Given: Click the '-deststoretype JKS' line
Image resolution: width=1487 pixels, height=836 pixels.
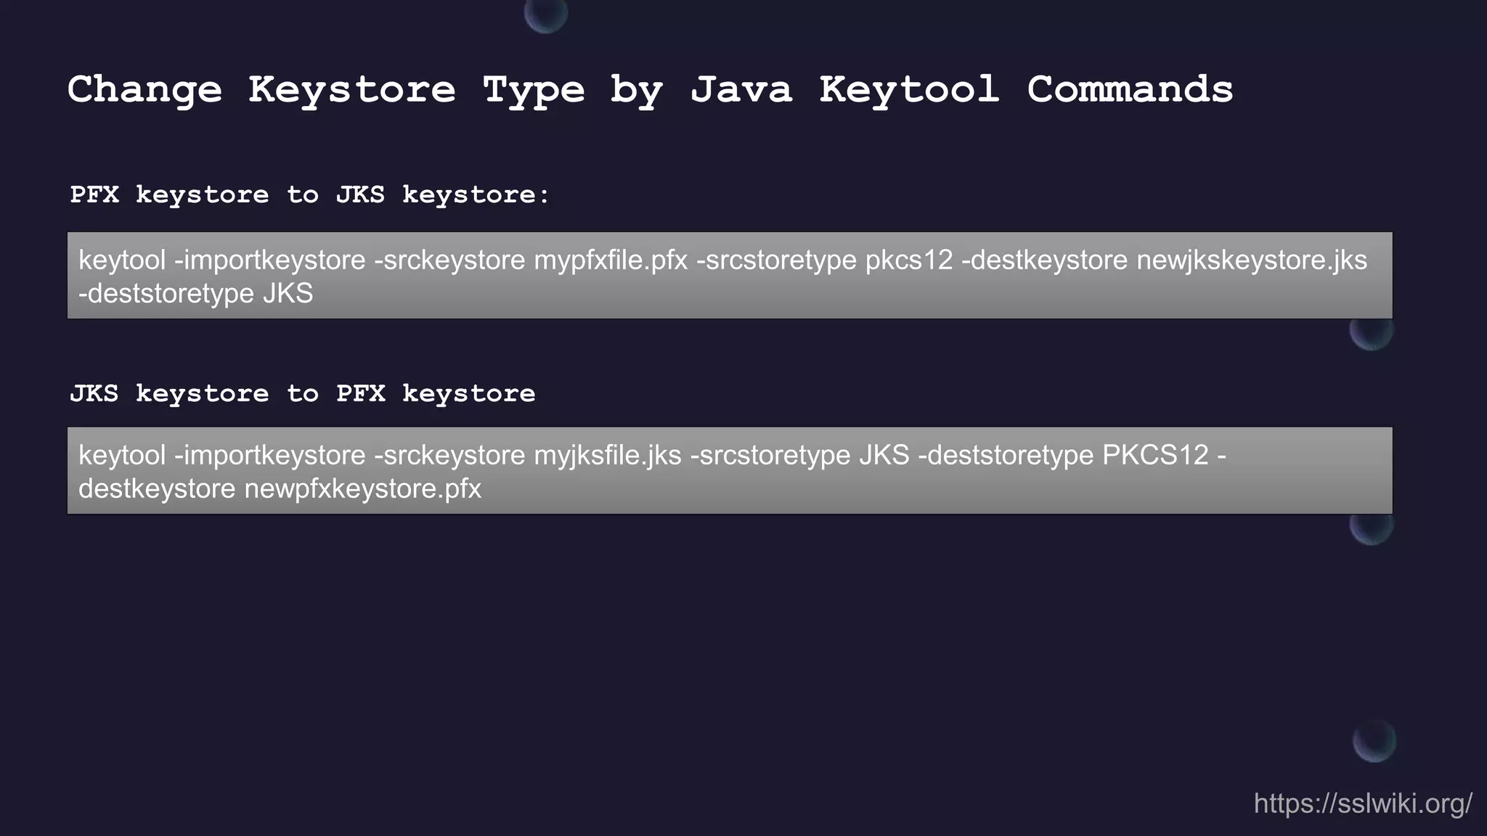Looking at the screenshot, I should [x=196, y=293].
